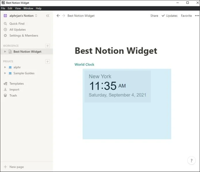The height and width of the screenshot is (172, 200).
Task: Click the Best Notion Widget page title
Action: pos(116,51)
